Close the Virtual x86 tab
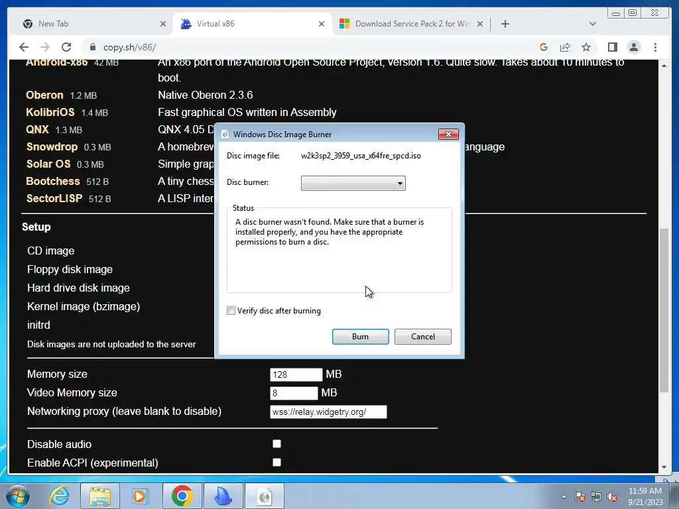 [x=322, y=24]
